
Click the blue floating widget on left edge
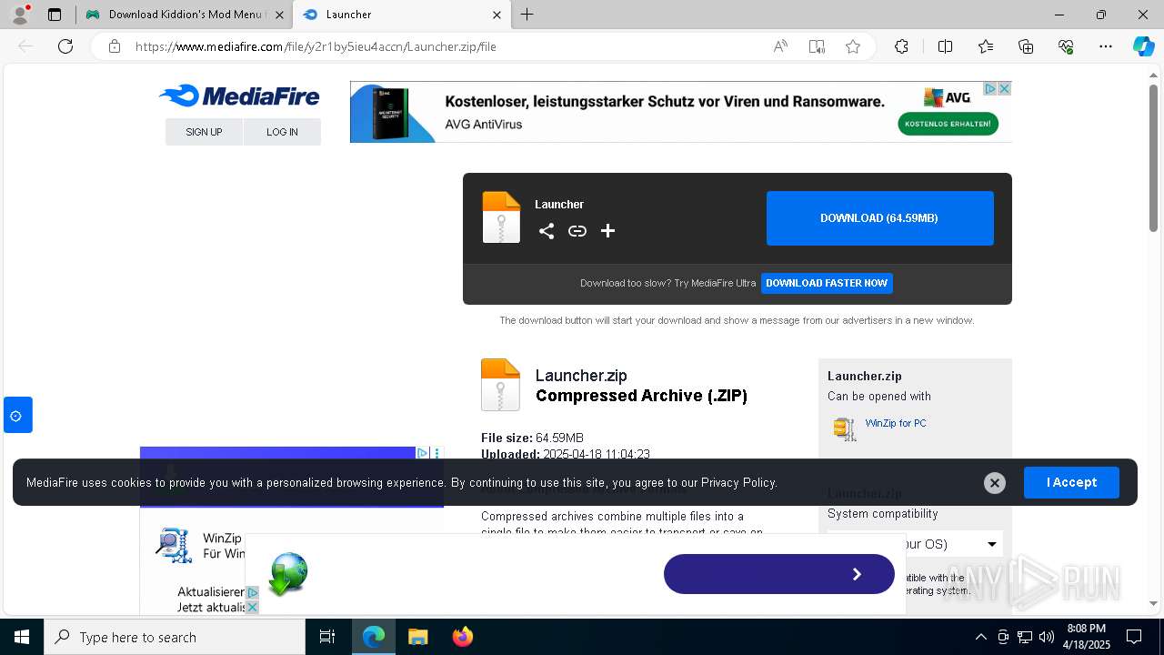point(17,416)
